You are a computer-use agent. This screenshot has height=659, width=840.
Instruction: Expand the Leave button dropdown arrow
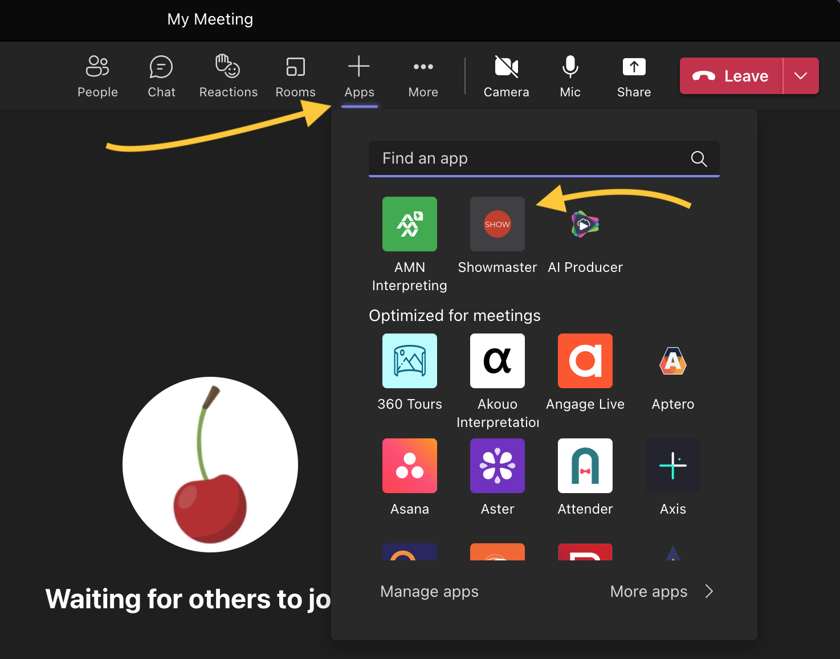coord(801,76)
